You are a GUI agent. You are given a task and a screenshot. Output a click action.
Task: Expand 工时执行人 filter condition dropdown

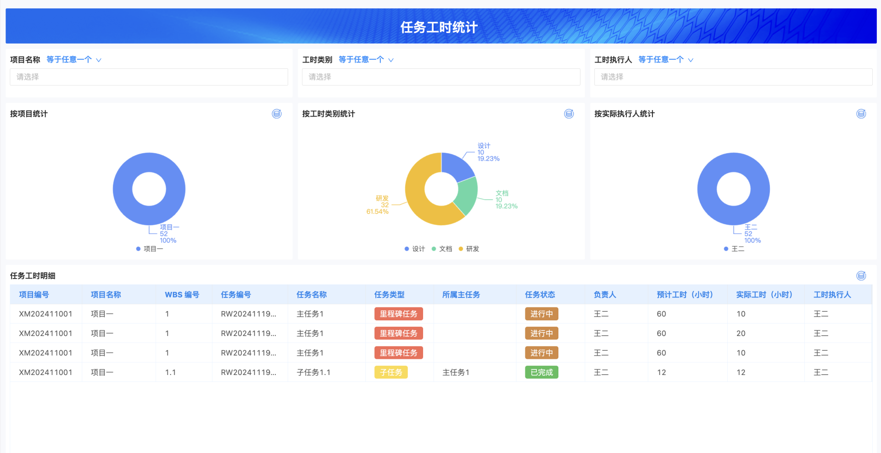pyautogui.click(x=666, y=60)
